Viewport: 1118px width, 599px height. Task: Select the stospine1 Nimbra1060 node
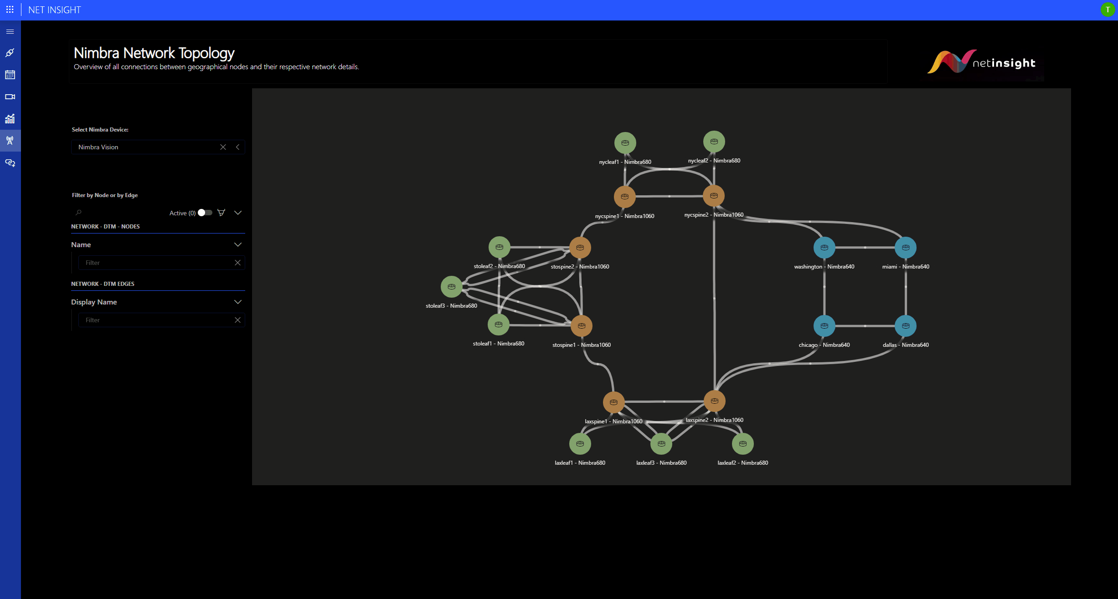pos(581,326)
